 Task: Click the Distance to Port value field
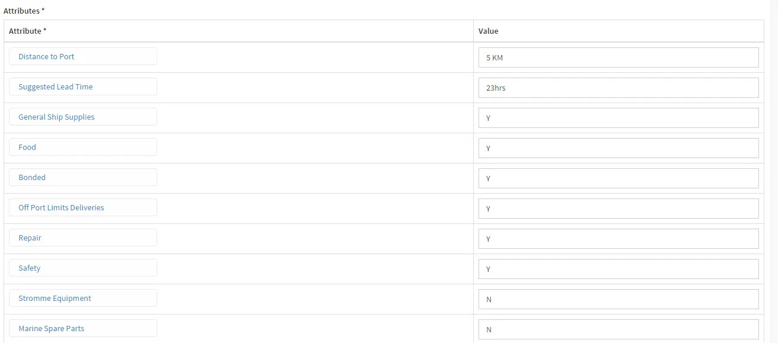[x=618, y=58]
